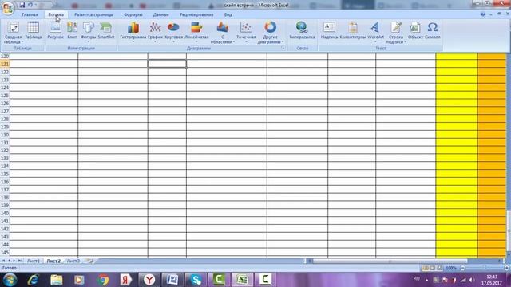Insert a Символ omega symbol
The width and height of the screenshot is (511, 287).
[433, 31]
